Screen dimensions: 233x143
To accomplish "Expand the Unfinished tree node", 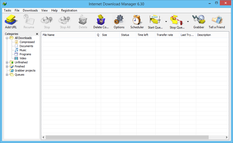I will (7, 62).
